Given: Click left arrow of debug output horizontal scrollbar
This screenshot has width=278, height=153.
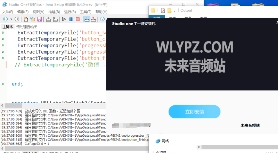Looking at the screenshot, I should click(x=2, y=148).
